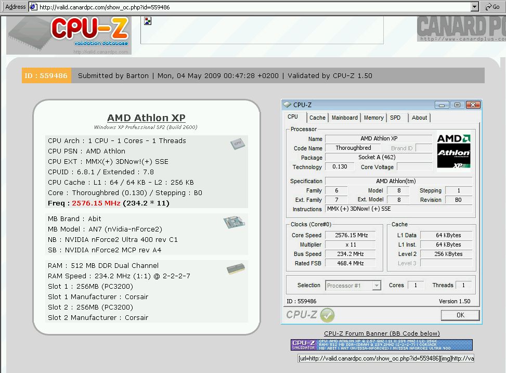The width and height of the screenshot is (506, 373).
Task: Maximize the CPU-Z window
Action: [x=457, y=105]
